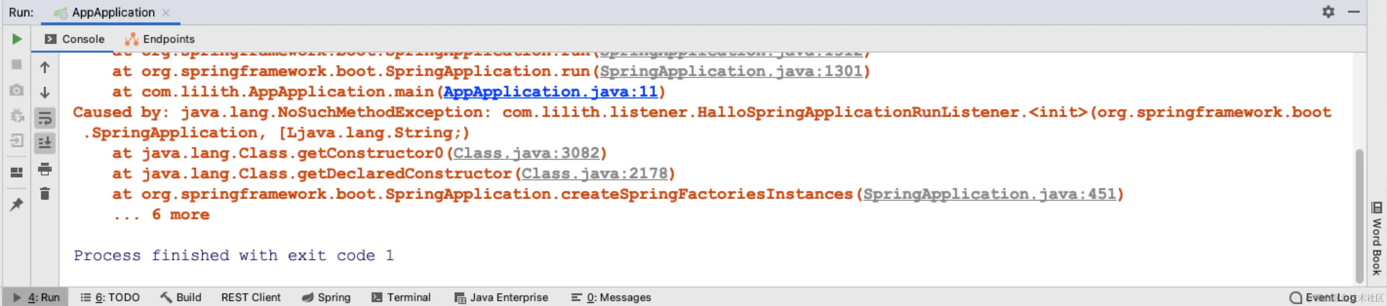Open the SpringApplication.java:1301 link
This screenshot has height=306, width=1387.
coord(732,72)
